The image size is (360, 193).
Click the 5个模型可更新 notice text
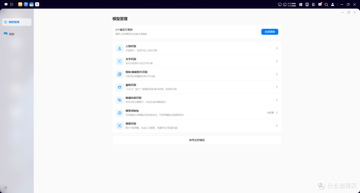[124, 30]
